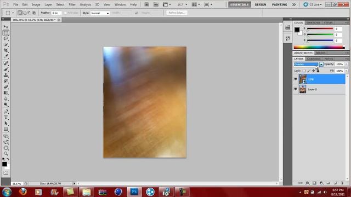This screenshot has height=197, width=351.
Task: Switch to the Design workspace
Action: 261,4
